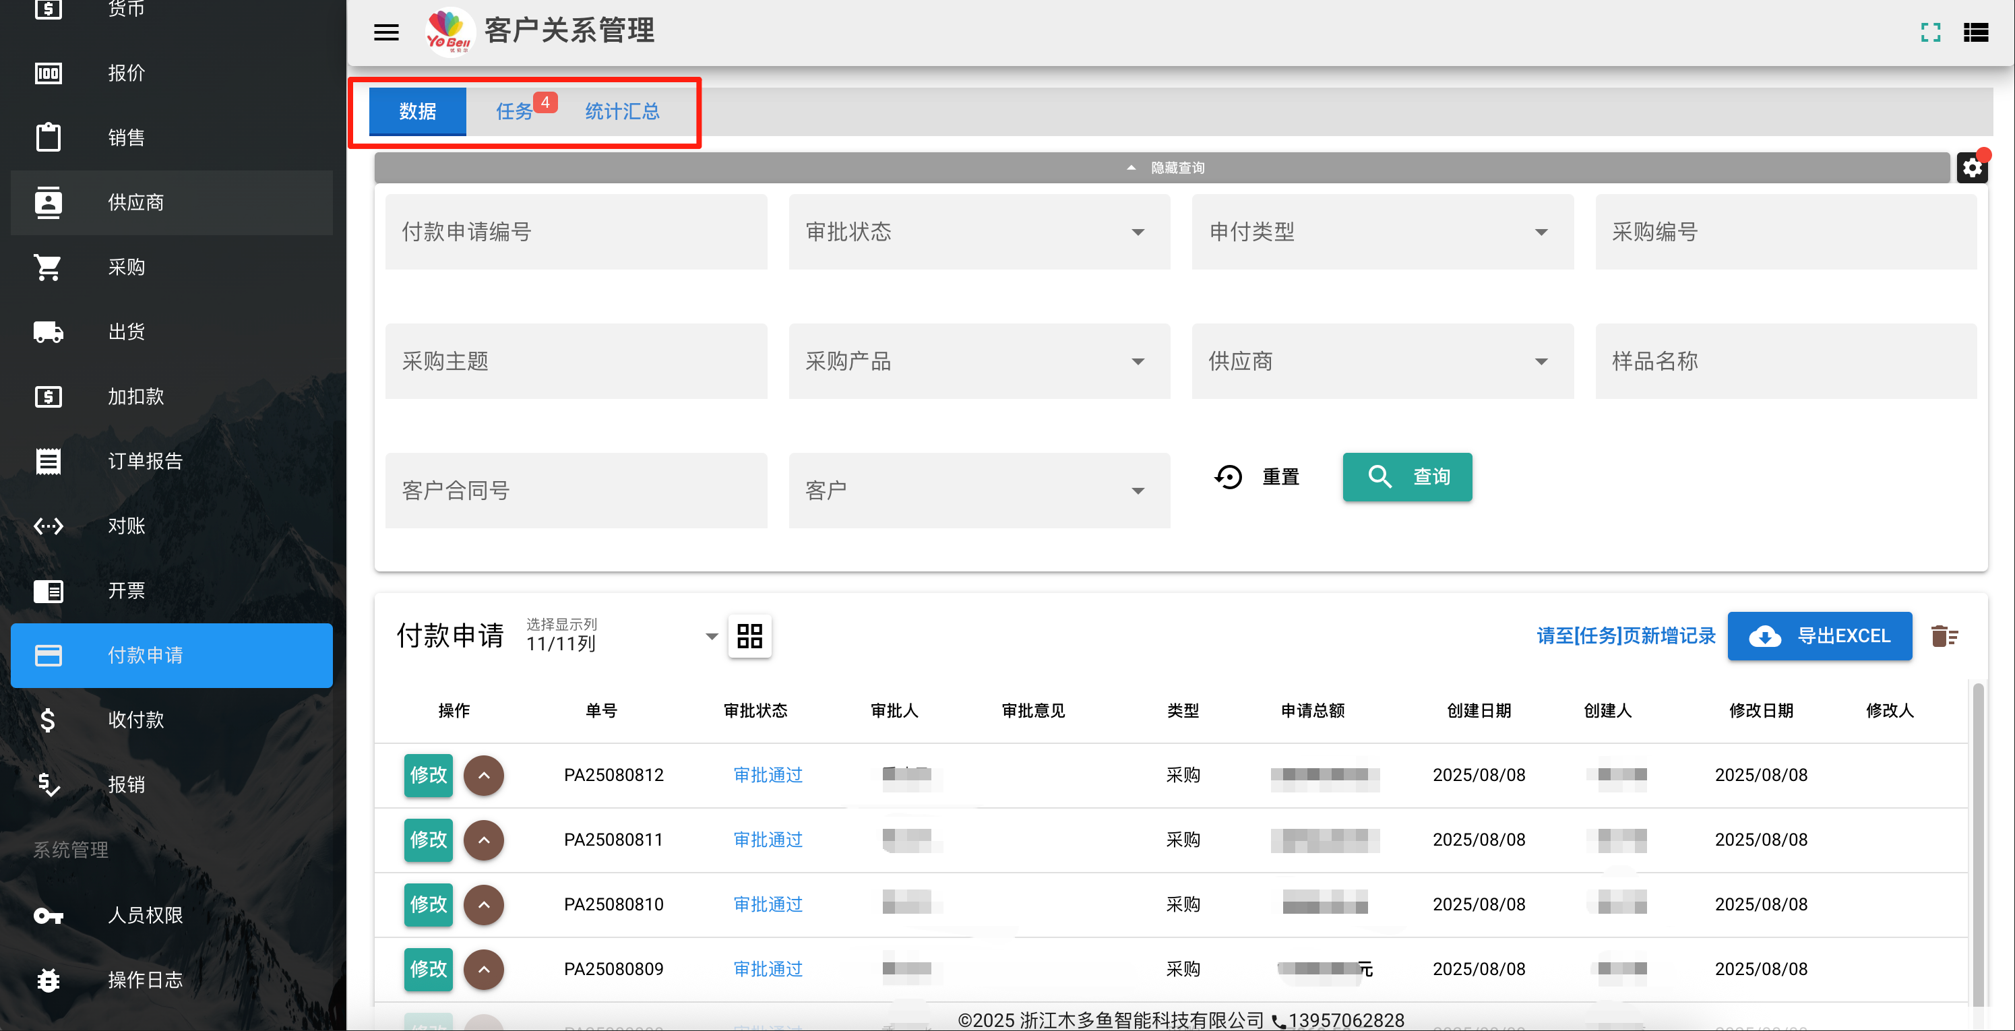Image resolution: width=2015 pixels, height=1031 pixels.
Task: Switch to the 统计汇总 tab
Action: (622, 112)
